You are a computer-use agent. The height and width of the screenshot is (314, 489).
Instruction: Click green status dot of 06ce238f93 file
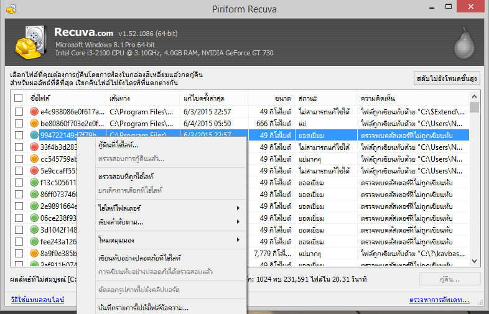point(34,218)
